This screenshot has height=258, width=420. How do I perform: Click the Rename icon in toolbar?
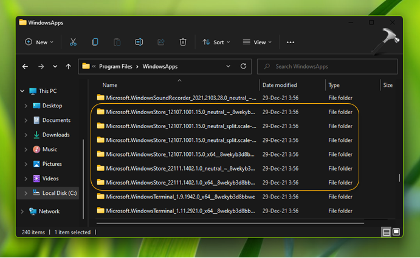click(139, 42)
